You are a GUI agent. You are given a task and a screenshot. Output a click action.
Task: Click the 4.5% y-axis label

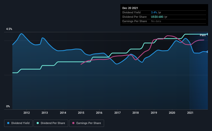9,29
